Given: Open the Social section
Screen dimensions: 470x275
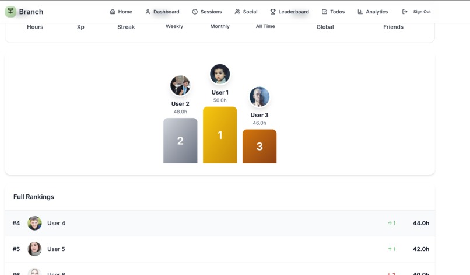Looking at the screenshot, I should point(246,12).
